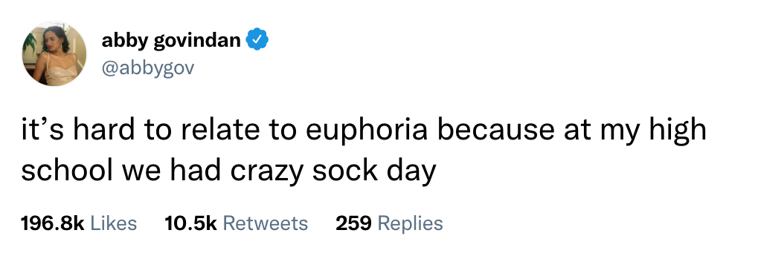Click the "Replies" label
The height and width of the screenshot is (279, 758).
point(410,223)
